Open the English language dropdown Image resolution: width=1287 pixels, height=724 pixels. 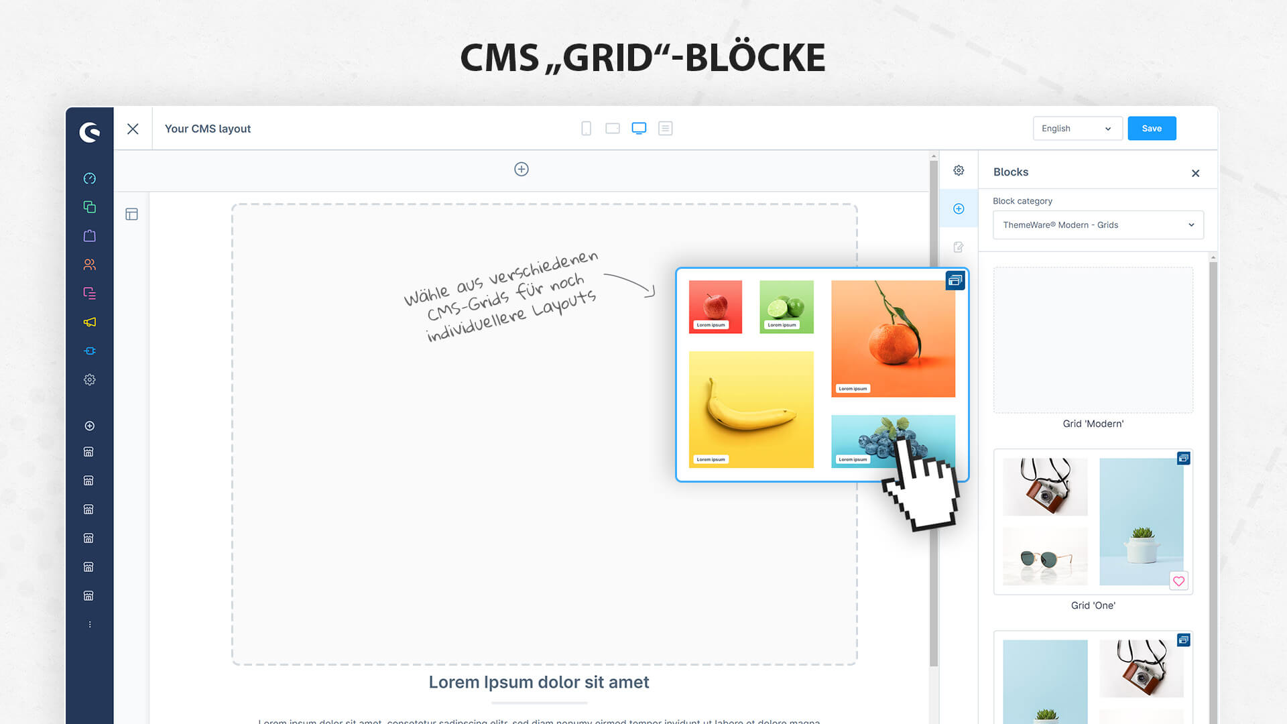click(1077, 128)
